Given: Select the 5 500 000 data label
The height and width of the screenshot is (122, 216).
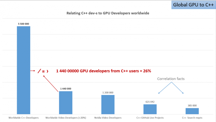Looking at the screenshot, I should [24, 24].
